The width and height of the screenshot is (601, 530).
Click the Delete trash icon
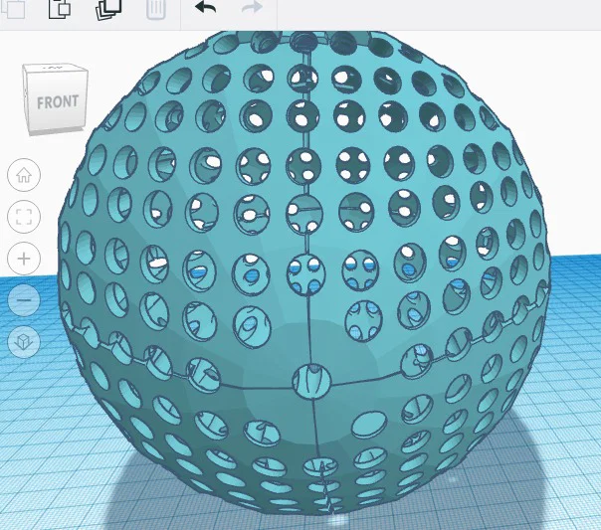(156, 8)
